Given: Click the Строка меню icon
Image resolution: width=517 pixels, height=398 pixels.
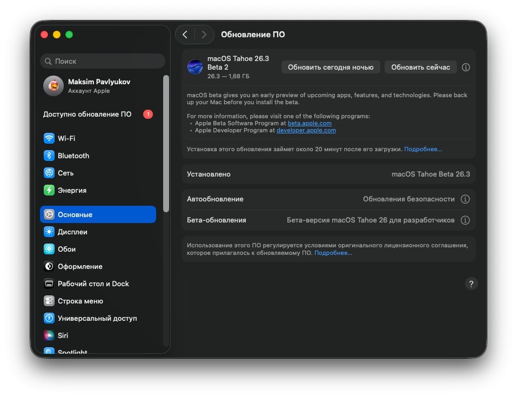Looking at the screenshot, I should [x=49, y=301].
